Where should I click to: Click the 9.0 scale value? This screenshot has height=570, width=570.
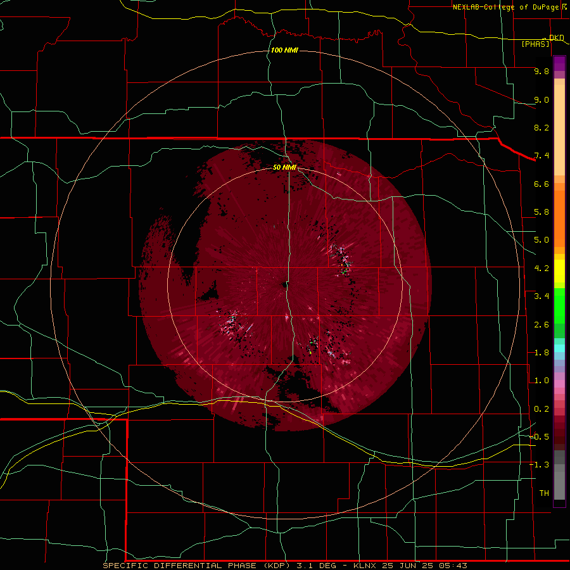(541, 99)
